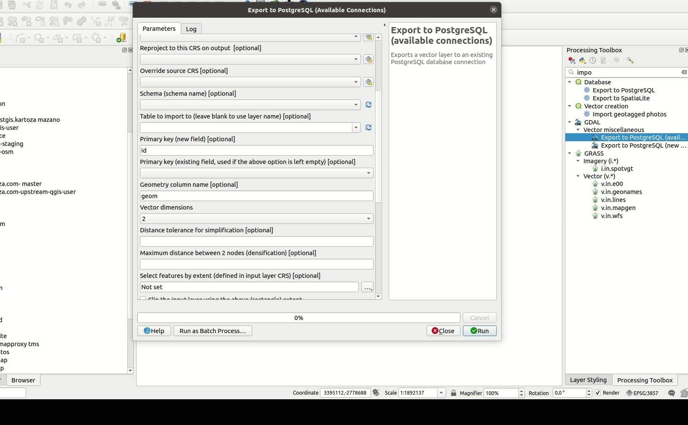This screenshot has width=688, height=425.
Task: Switch to the Layer Styling tab
Action: pyautogui.click(x=588, y=380)
